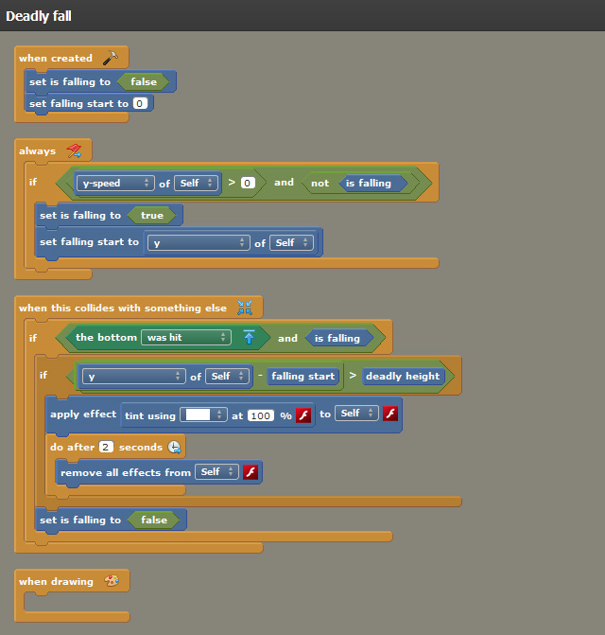Open the was hit dropdown

pos(186,337)
